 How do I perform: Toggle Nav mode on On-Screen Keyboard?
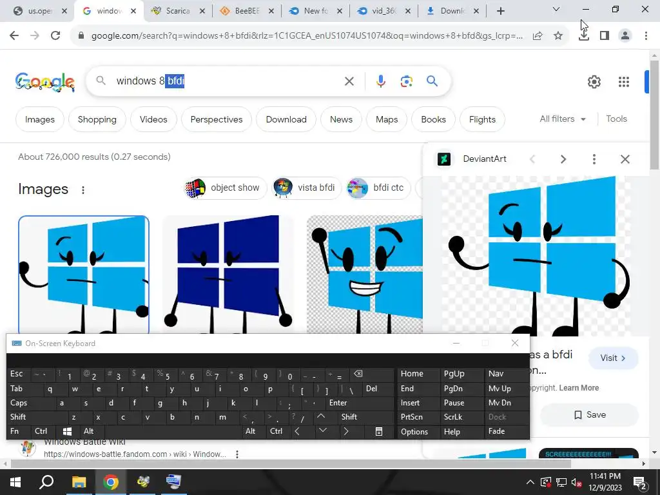point(507,374)
